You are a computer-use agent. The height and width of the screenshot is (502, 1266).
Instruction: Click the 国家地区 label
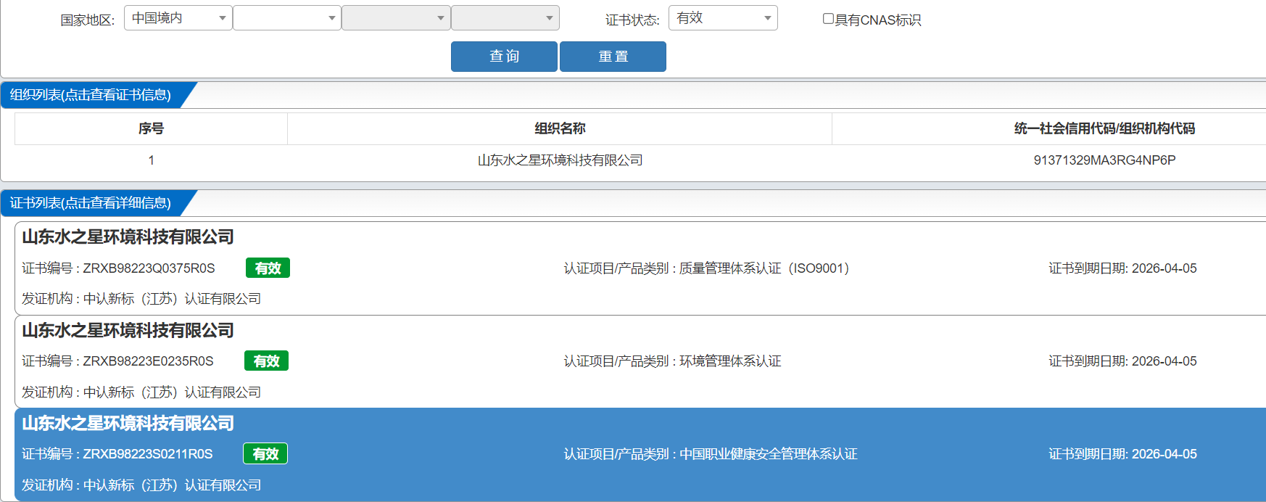88,20
